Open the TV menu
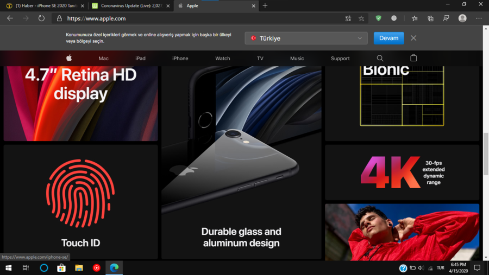The height and width of the screenshot is (275, 489). (x=260, y=58)
